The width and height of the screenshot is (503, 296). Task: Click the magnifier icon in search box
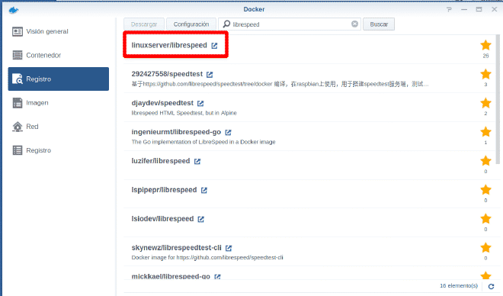click(226, 24)
